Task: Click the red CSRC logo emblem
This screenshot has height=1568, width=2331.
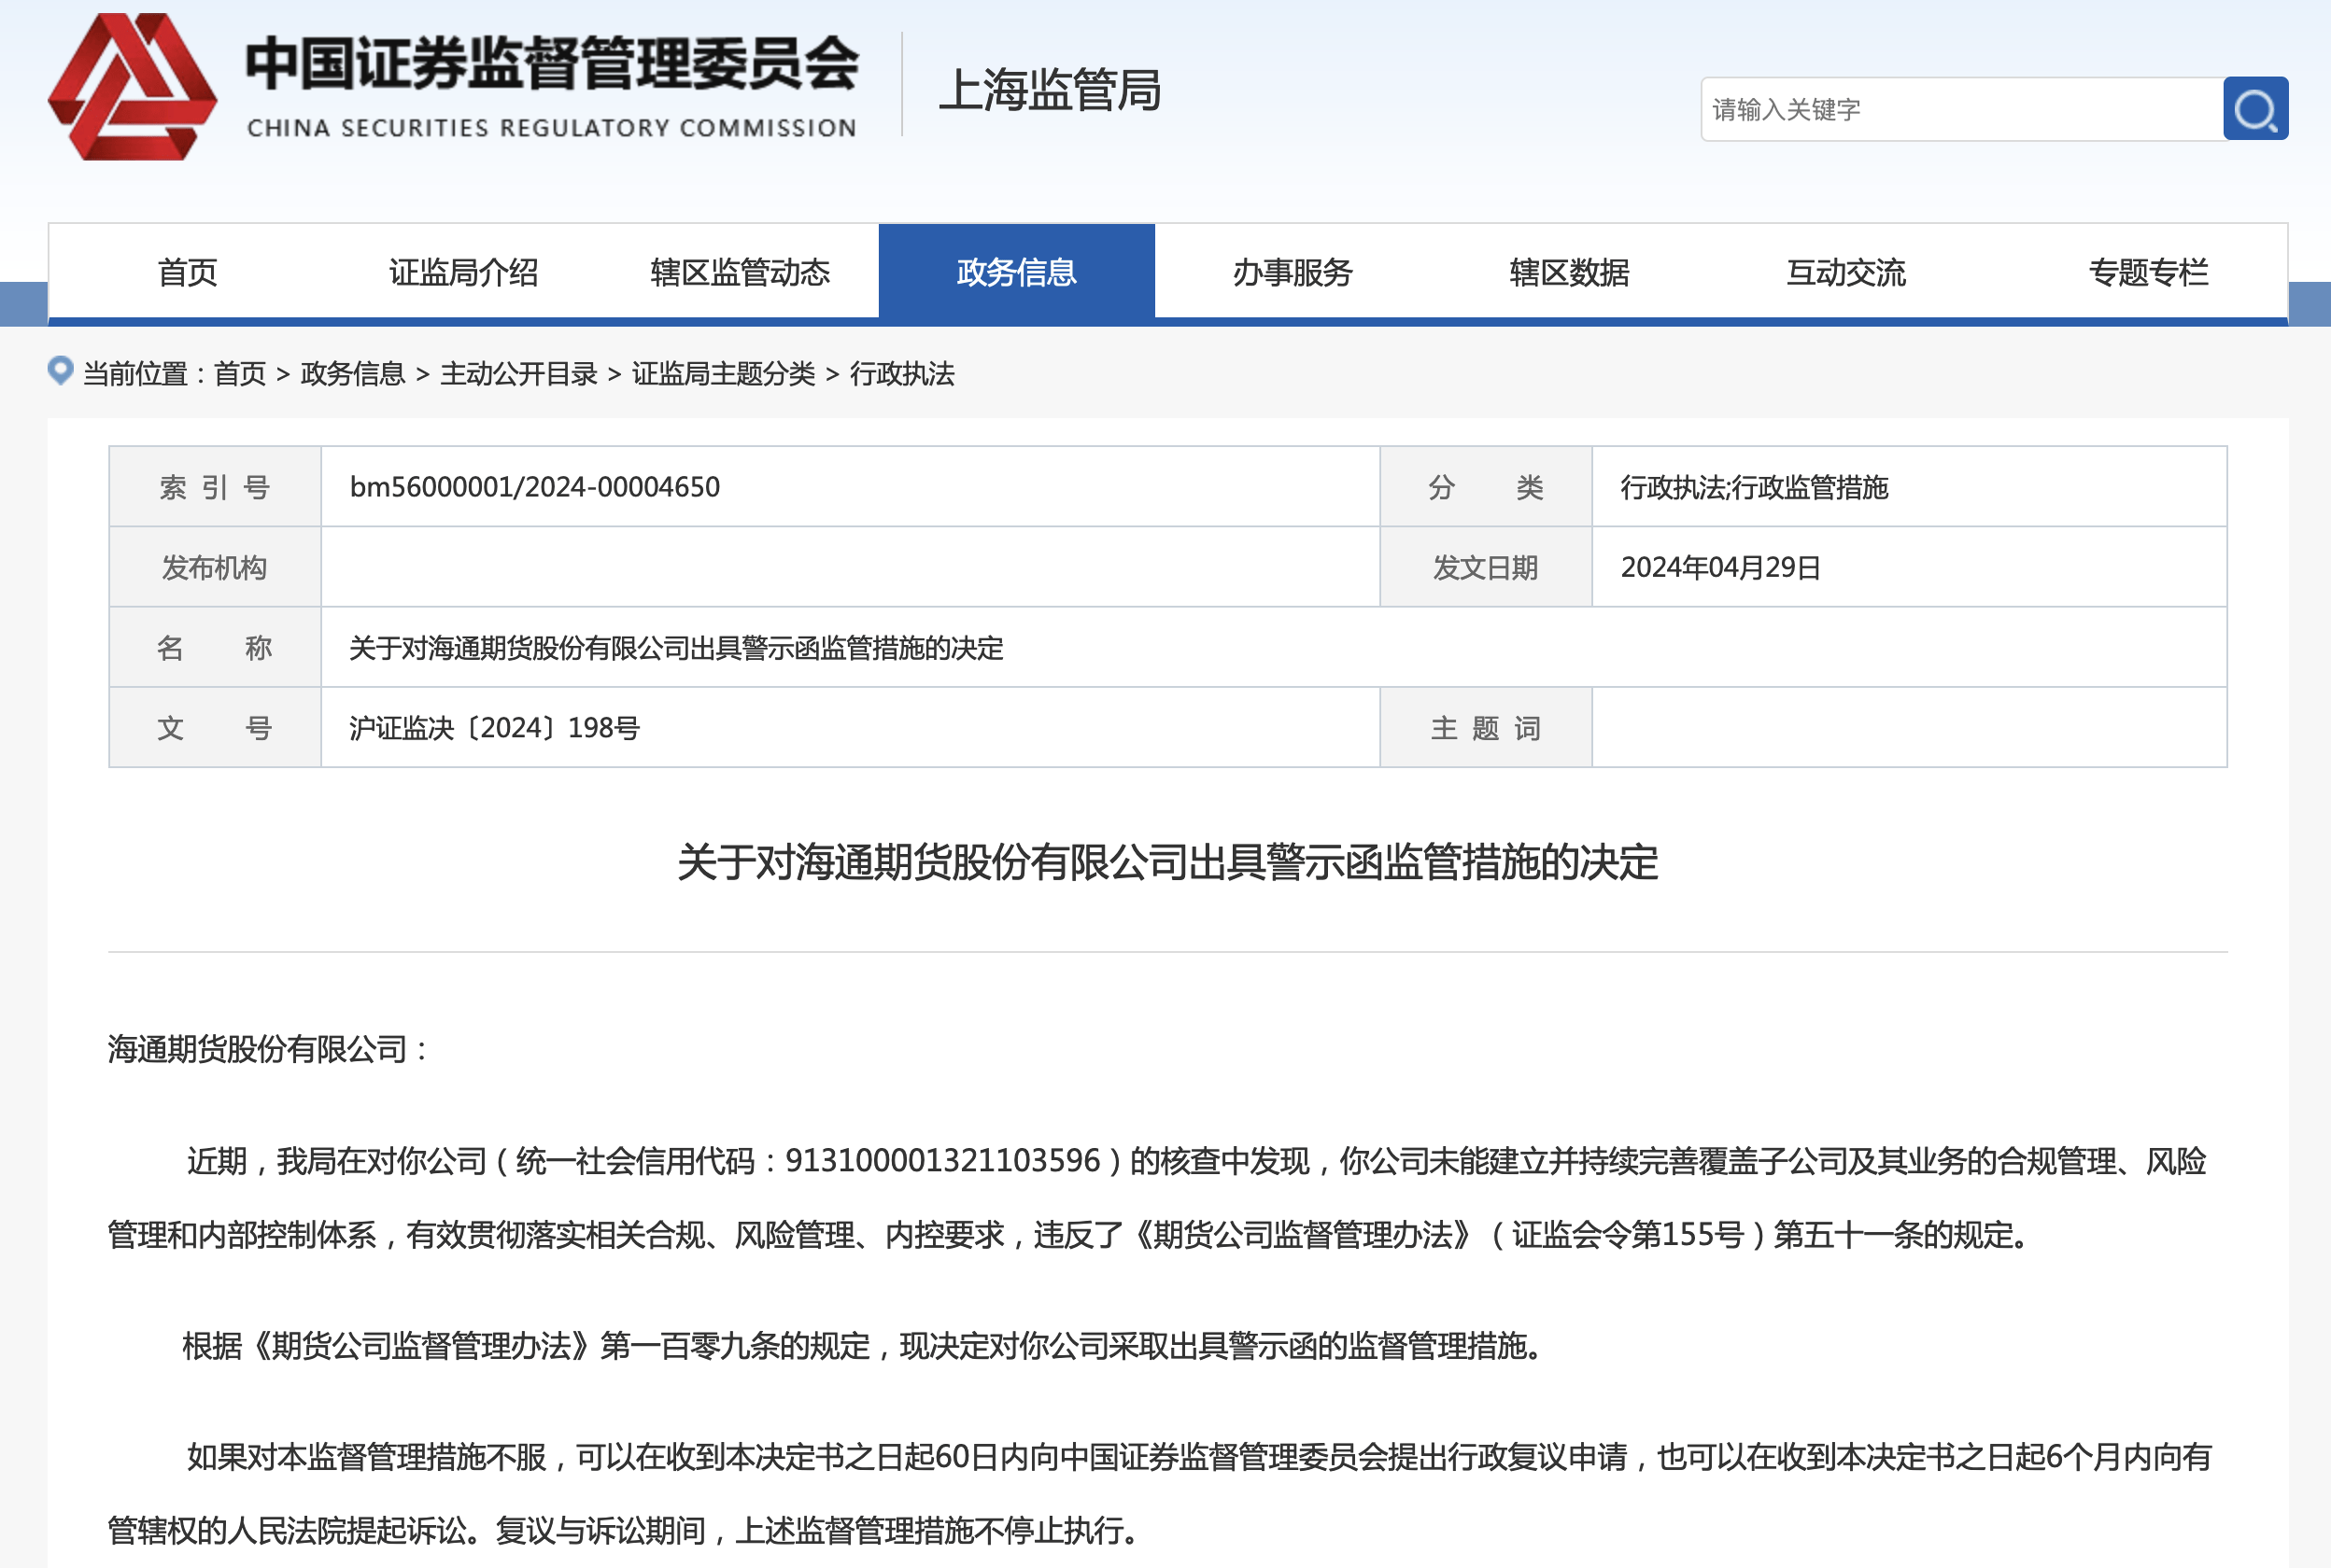Action: (x=132, y=87)
